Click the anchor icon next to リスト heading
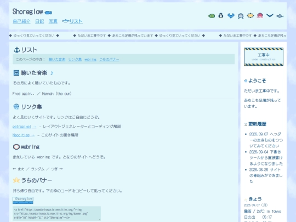Viewport: 296px width, 222px height. coord(17,50)
